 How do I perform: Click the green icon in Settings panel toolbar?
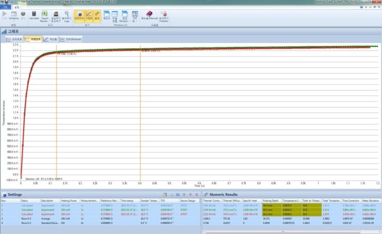166,194
